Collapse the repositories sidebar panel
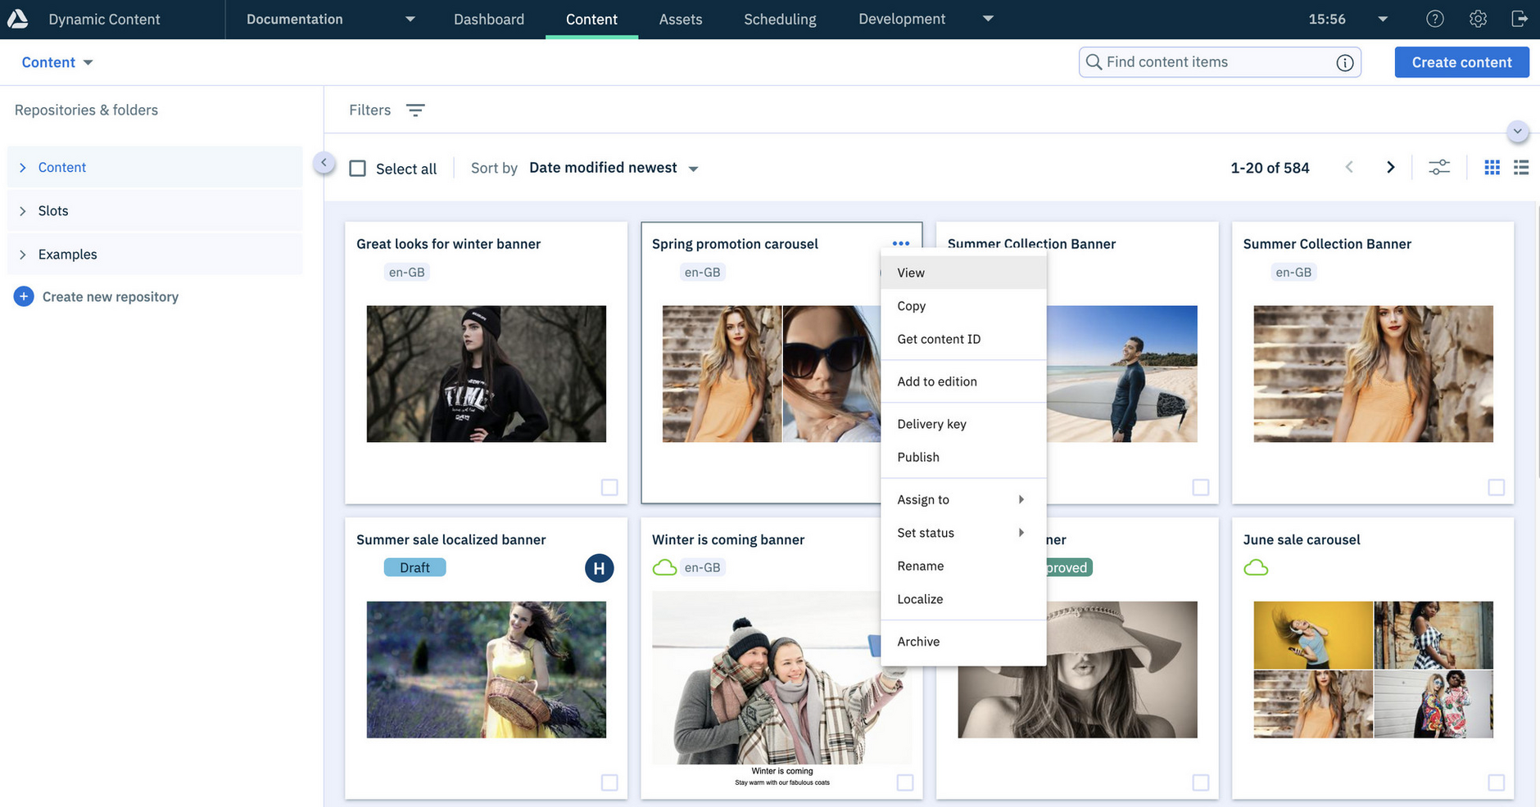 [x=324, y=163]
